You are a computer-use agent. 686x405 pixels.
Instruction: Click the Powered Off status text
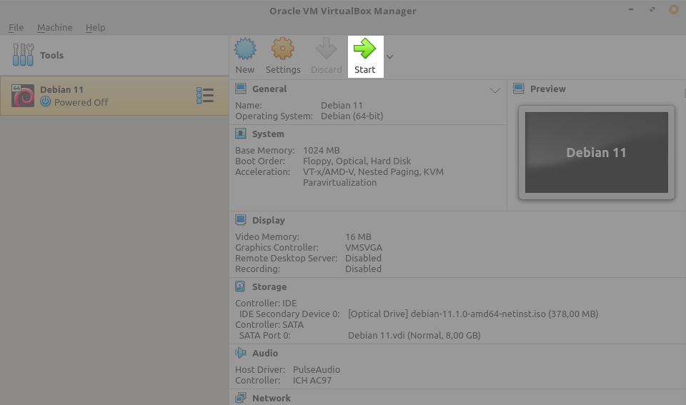(81, 102)
